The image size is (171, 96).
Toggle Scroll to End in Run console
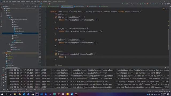coord(6,77)
